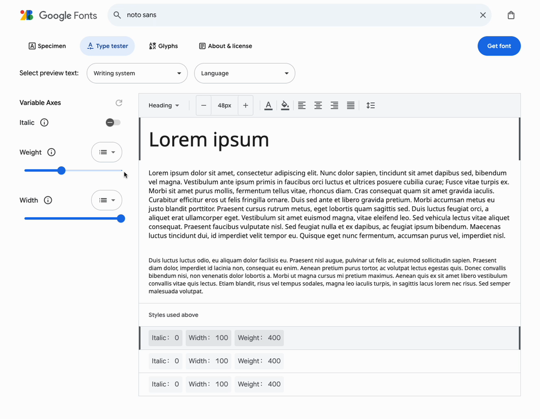Clear the noto sans search query
540x419 pixels.
pos(482,15)
